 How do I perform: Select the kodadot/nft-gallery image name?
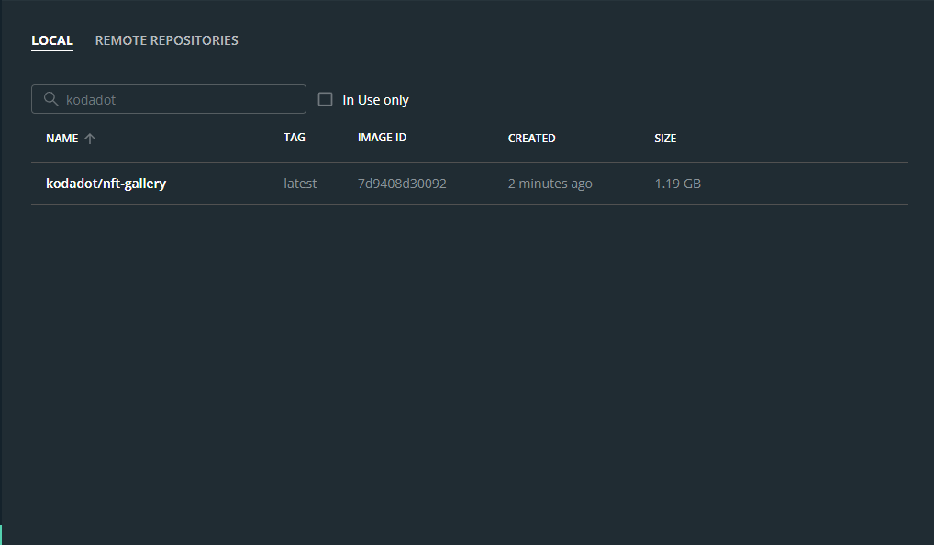[x=106, y=184]
